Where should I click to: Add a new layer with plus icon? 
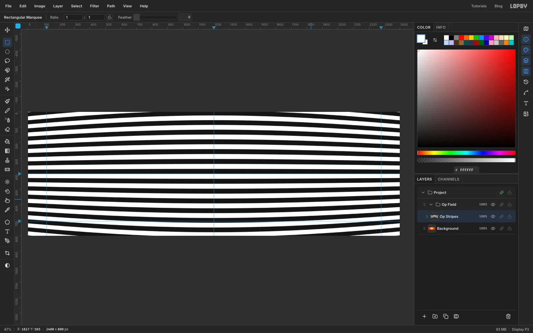(x=424, y=316)
